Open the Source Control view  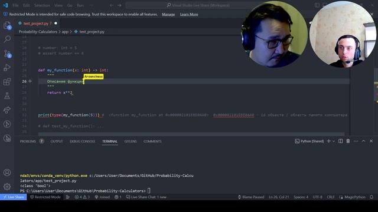tap(7, 54)
